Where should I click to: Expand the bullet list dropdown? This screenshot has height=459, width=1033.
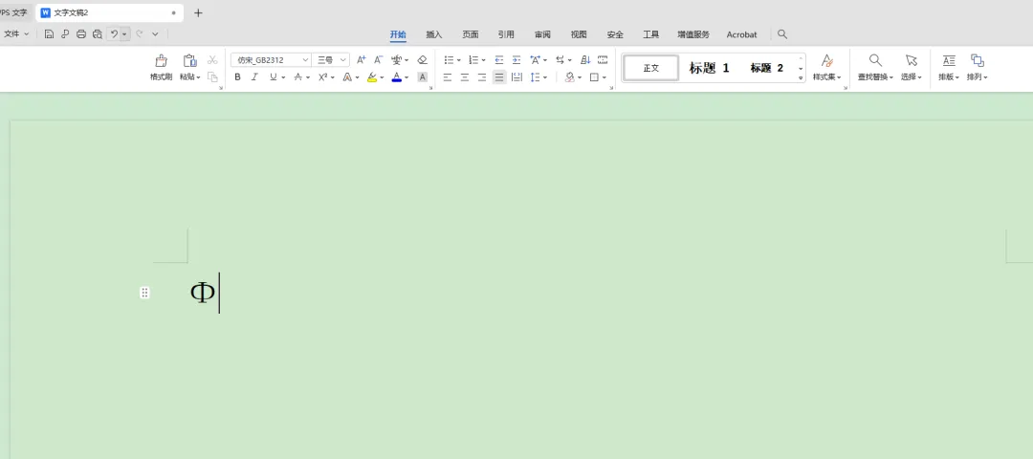(458, 60)
